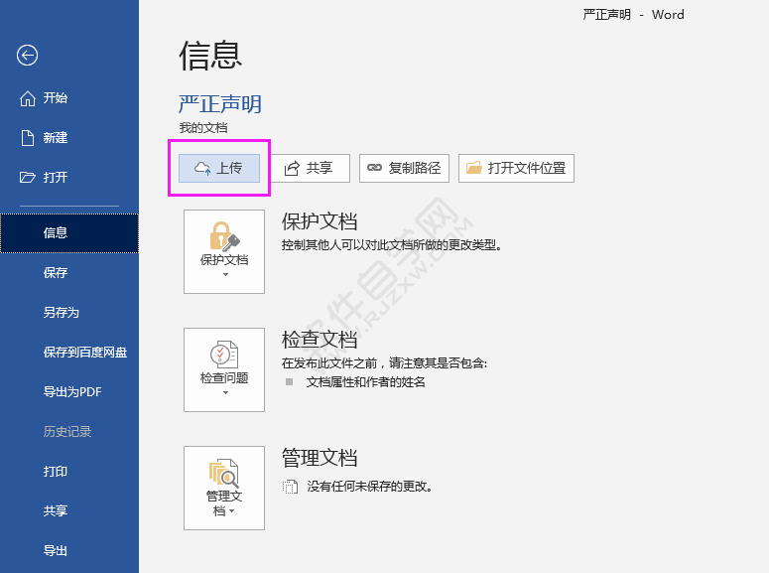Click the new document icon beside 新建

tap(28, 138)
